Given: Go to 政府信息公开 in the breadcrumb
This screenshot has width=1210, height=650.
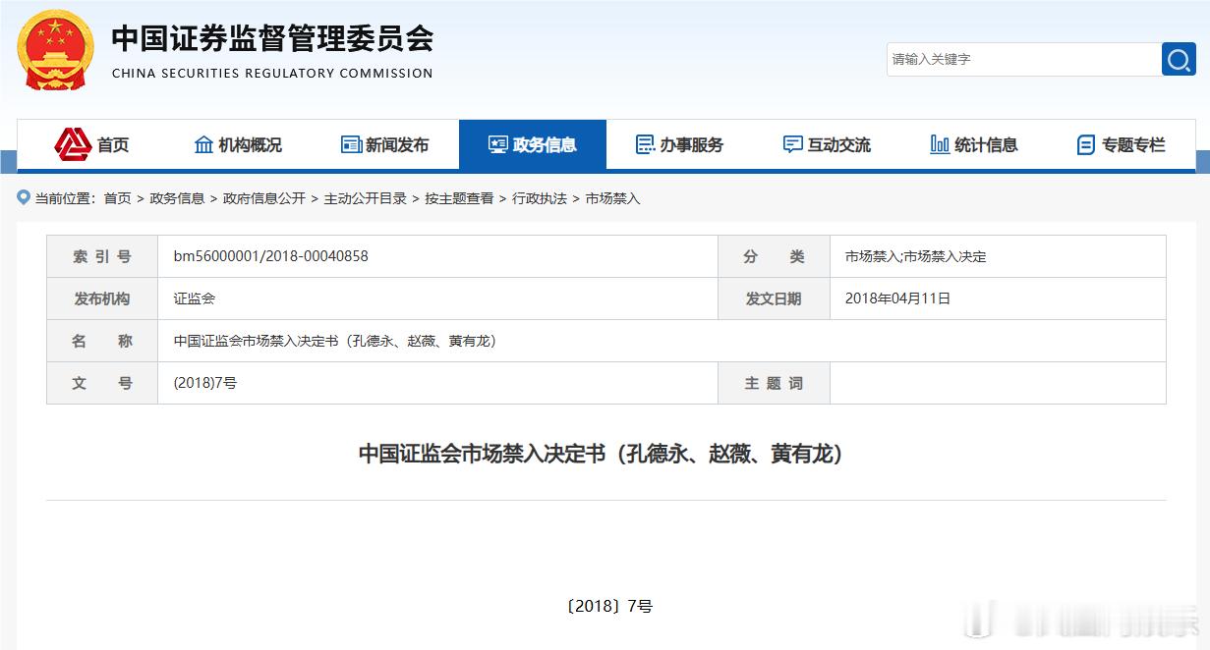Looking at the screenshot, I should coord(264,198).
